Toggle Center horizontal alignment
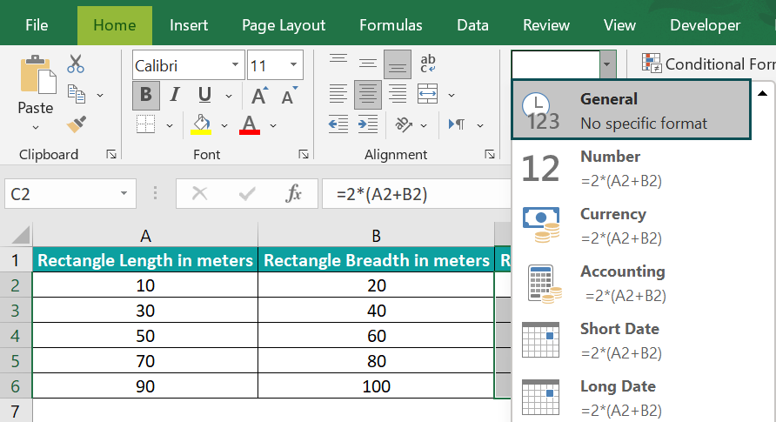Image resolution: width=776 pixels, height=422 pixels. coord(368,95)
